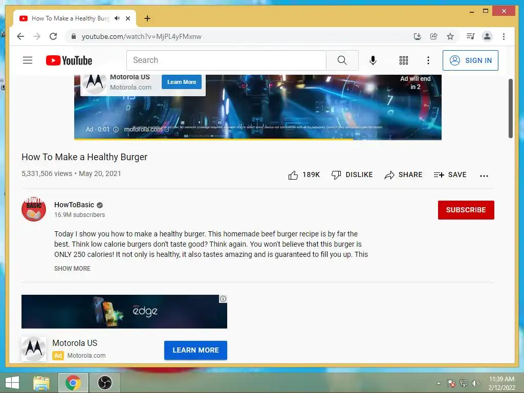Open the YouTube hamburger guide menu
524x393 pixels.
28,60
